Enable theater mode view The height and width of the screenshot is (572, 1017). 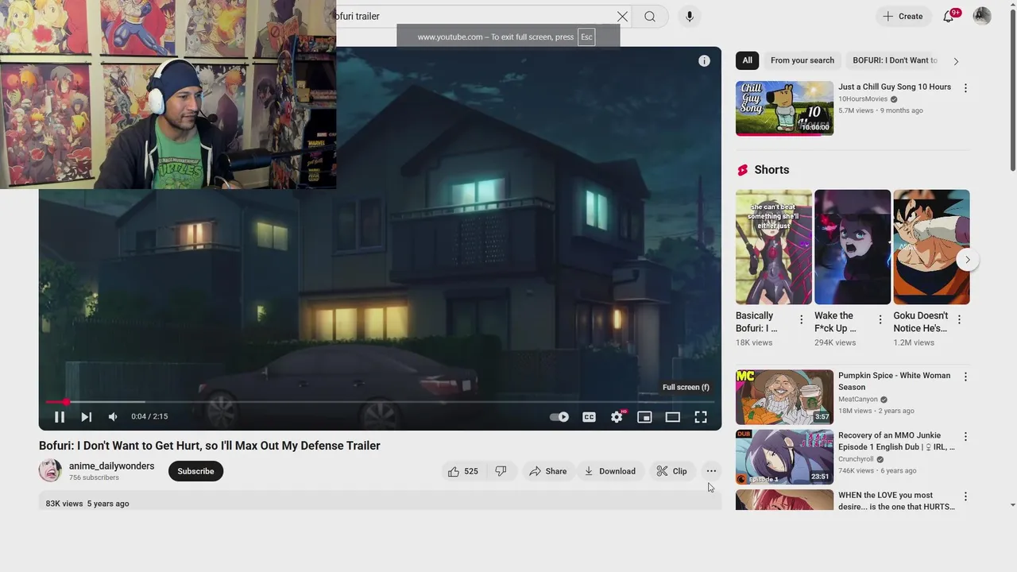pos(673,417)
